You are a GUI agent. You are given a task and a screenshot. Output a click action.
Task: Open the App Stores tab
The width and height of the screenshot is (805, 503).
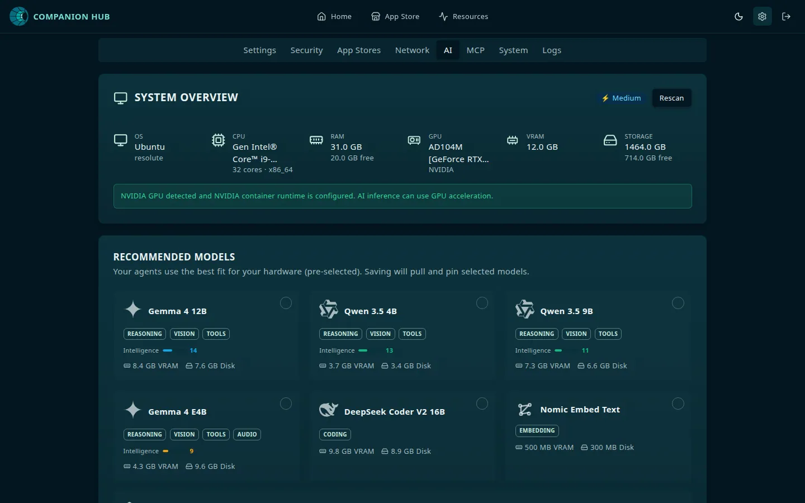tap(359, 50)
